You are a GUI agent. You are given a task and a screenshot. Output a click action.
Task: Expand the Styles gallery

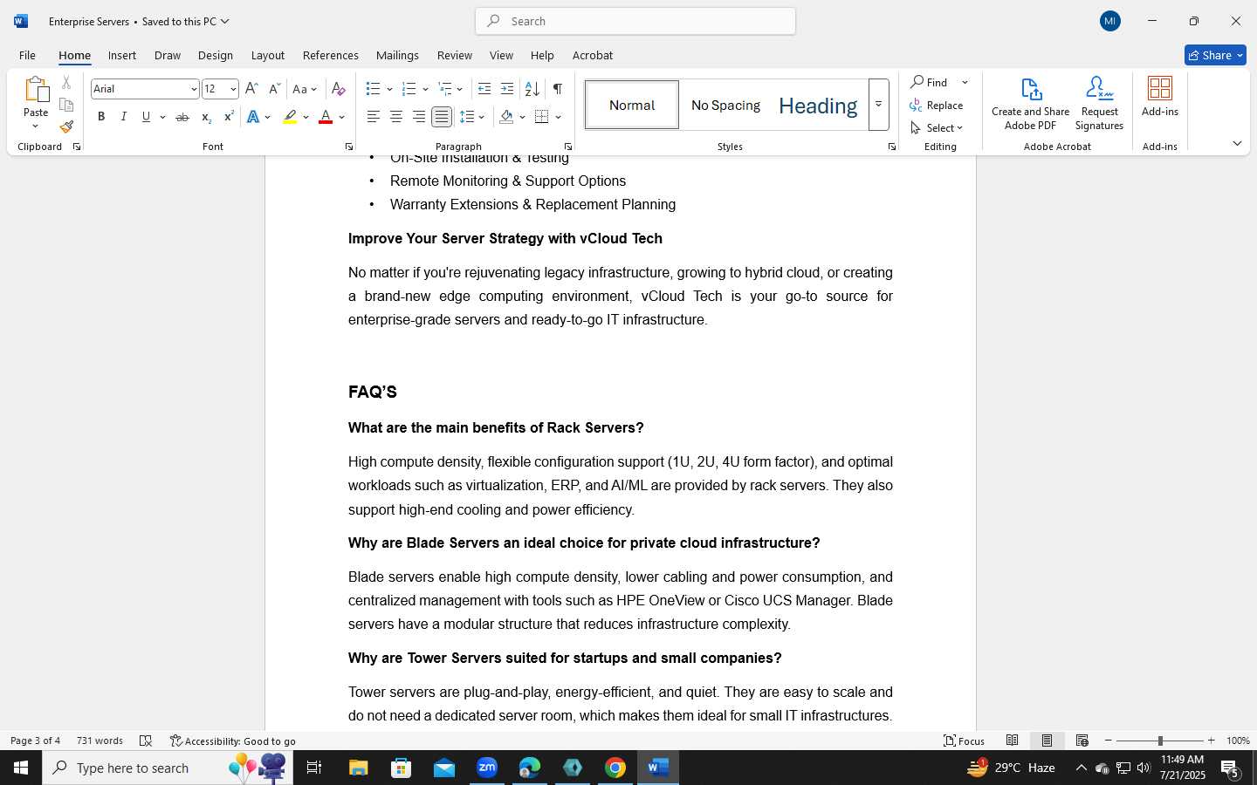[x=879, y=105]
